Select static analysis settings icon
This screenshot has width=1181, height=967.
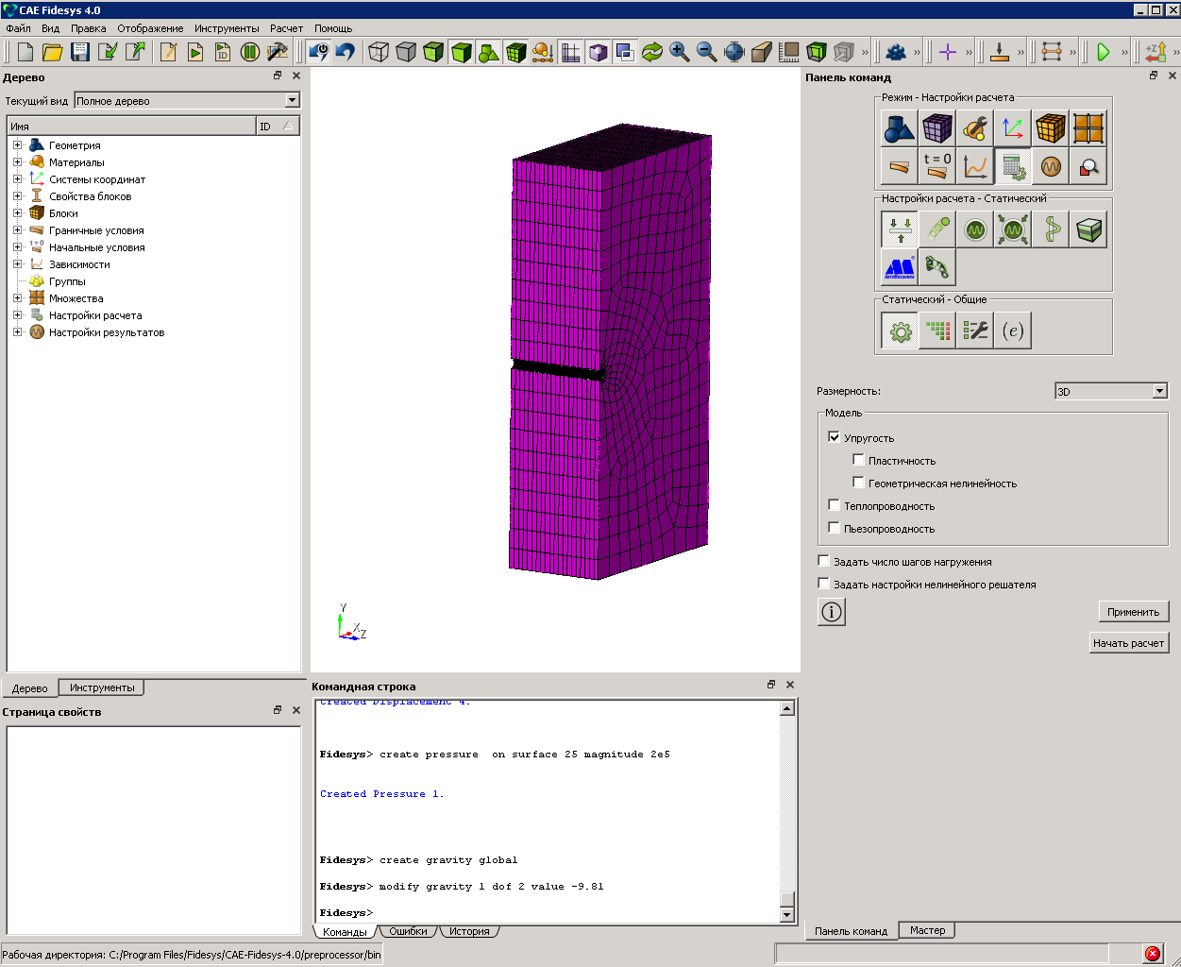point(899,229)
